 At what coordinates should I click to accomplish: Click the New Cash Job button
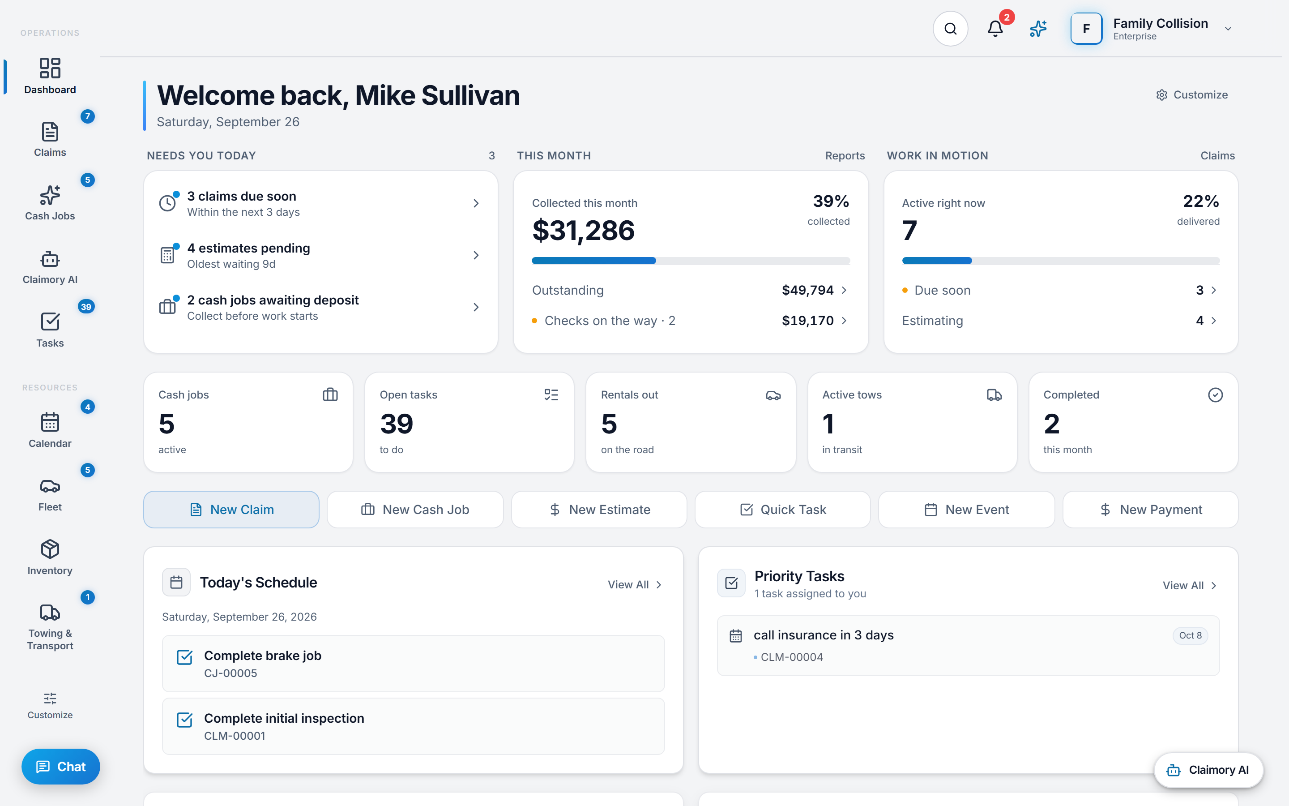tap(415, 510)
